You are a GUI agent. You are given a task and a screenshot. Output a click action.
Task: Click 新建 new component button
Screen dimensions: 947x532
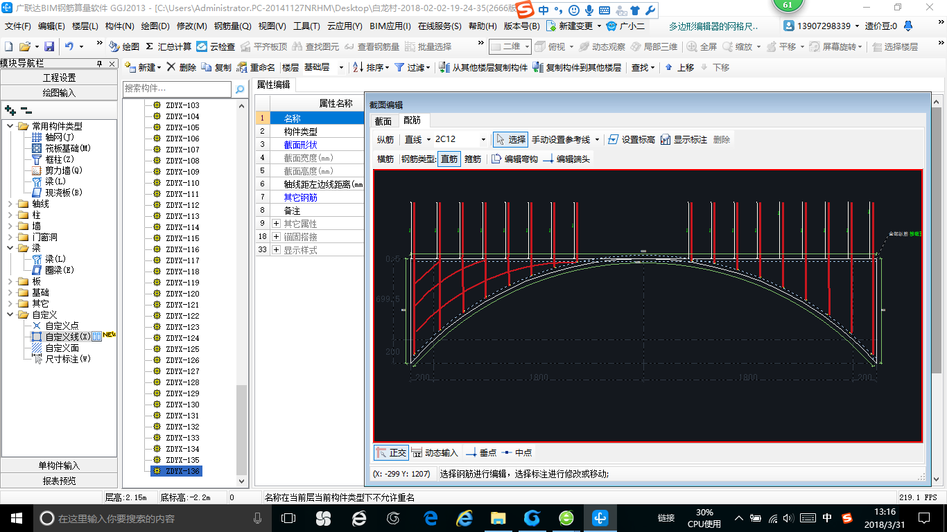point(143,67)
